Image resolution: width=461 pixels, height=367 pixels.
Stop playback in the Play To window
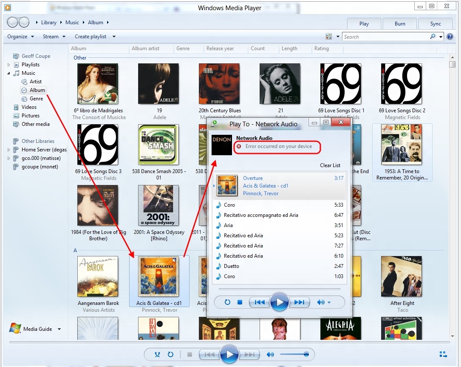click(240, 302)
